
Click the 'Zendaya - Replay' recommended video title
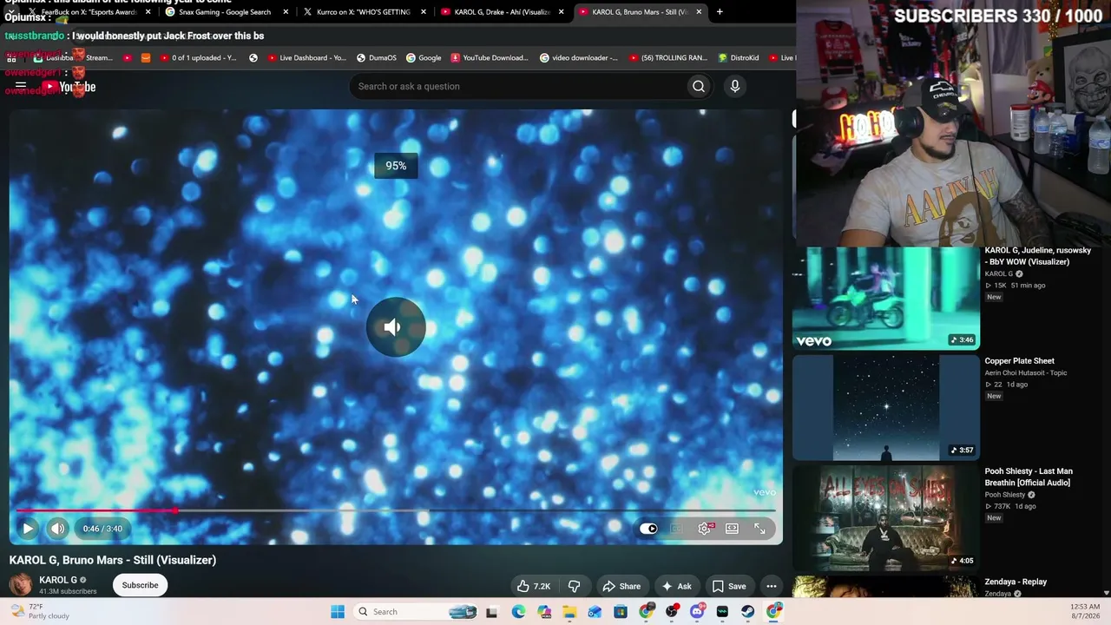click(1016, 582)
